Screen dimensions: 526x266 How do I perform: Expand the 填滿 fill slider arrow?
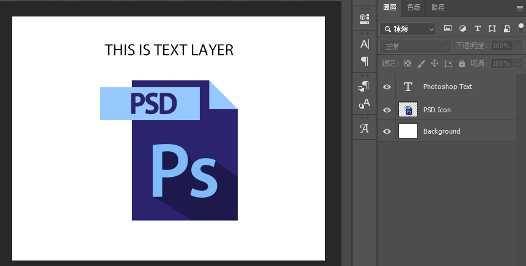[519, 63]
